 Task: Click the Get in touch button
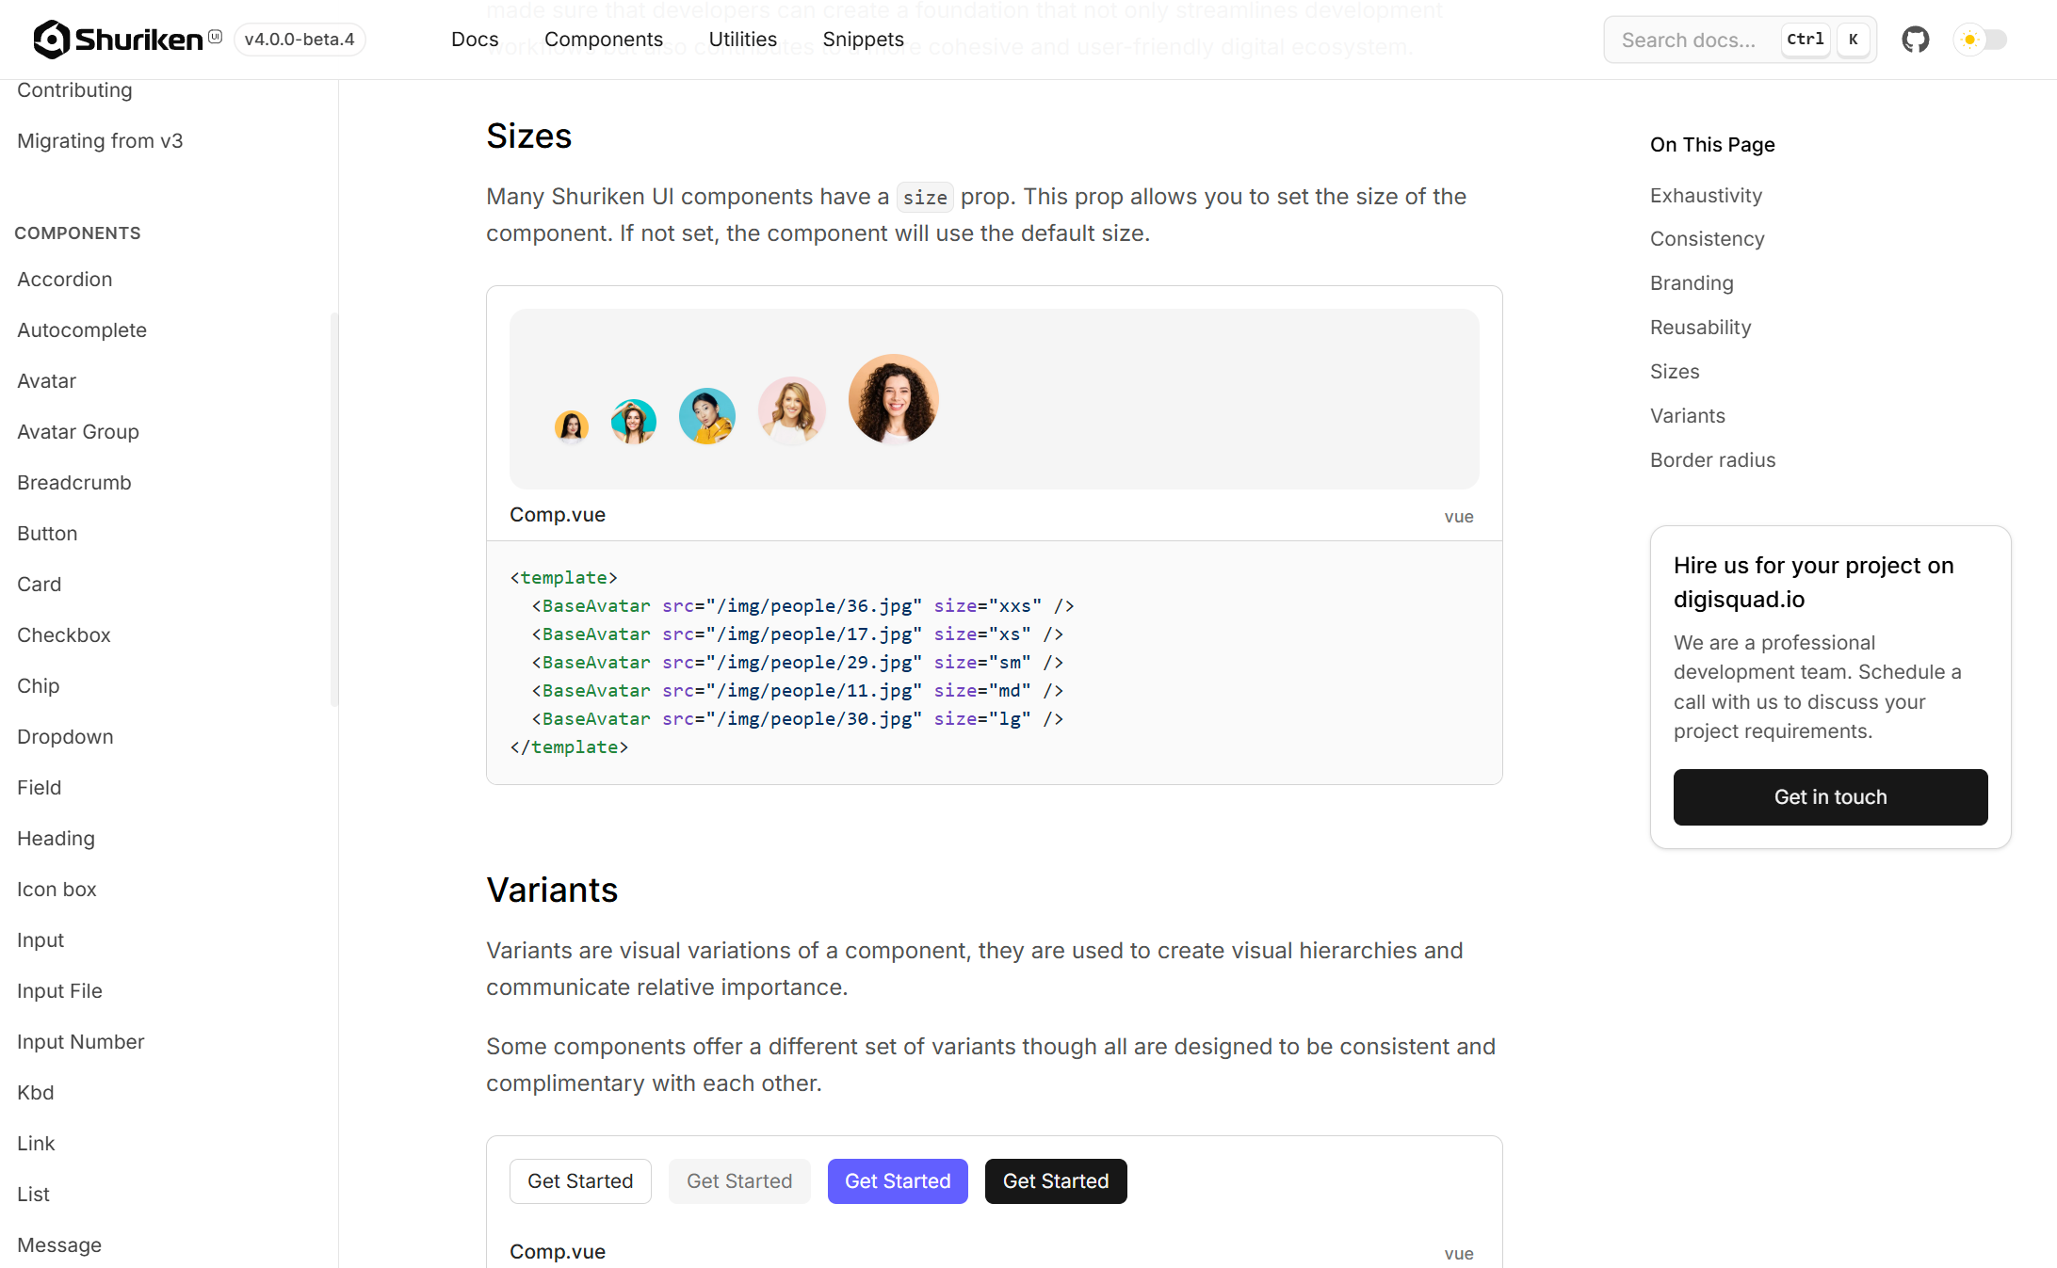(1831, 797)
